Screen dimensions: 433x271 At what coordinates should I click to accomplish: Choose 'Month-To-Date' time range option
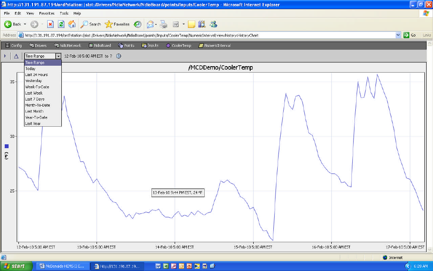click(x=37, y=105)
